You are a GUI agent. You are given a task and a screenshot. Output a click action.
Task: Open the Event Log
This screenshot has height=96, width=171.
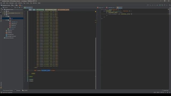[165, 90]
